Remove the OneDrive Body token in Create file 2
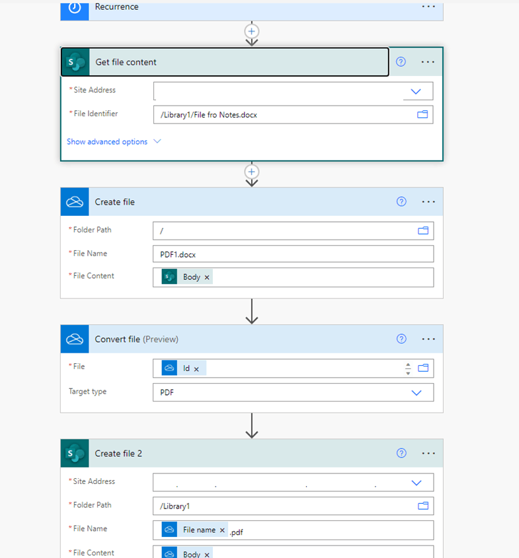 pyautogui.click(x=207, y=555)
